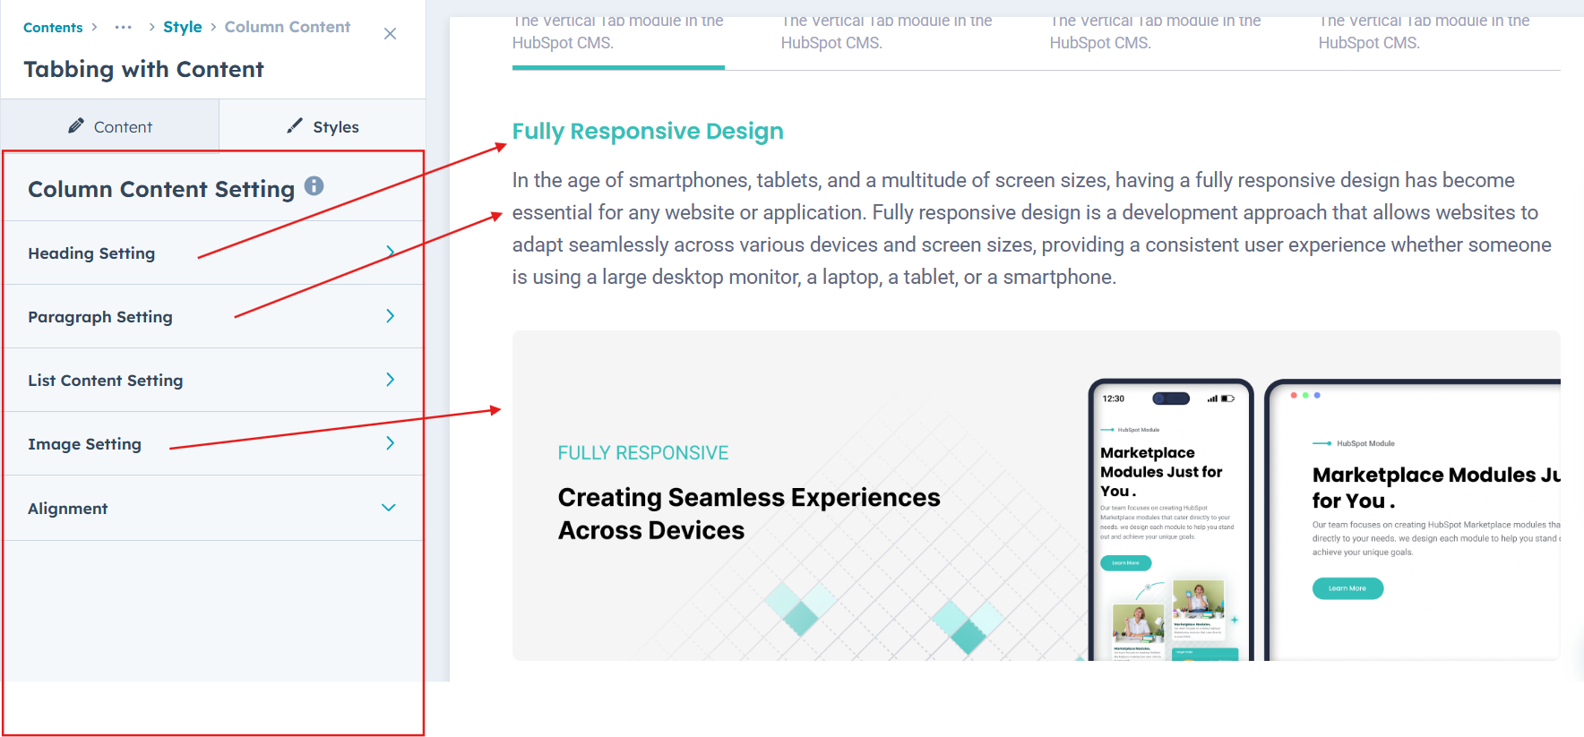
Task: Navigate to Style breadcrumb link
Action: click(182, 27)
